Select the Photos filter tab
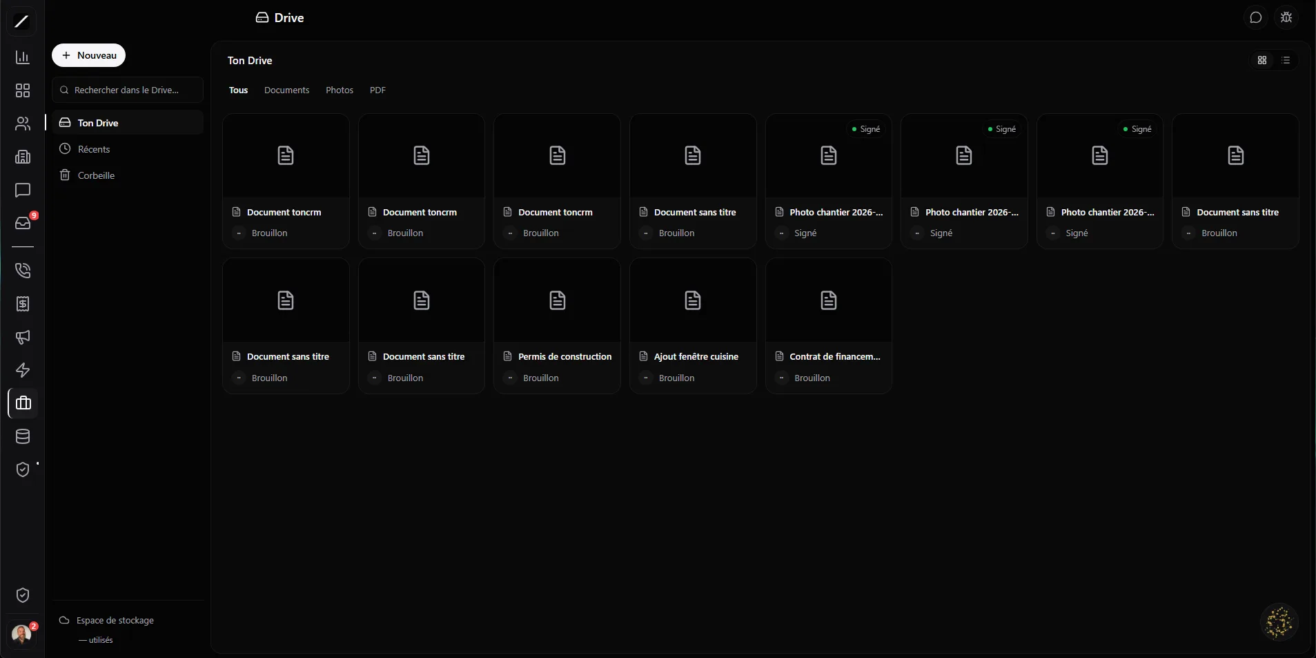Image resolution: width=1316 pixels, height=658 pixels. pos(340,90)
